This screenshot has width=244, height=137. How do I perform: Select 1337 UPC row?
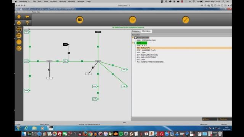141,53
